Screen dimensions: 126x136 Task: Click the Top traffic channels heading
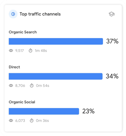point(40,14)
